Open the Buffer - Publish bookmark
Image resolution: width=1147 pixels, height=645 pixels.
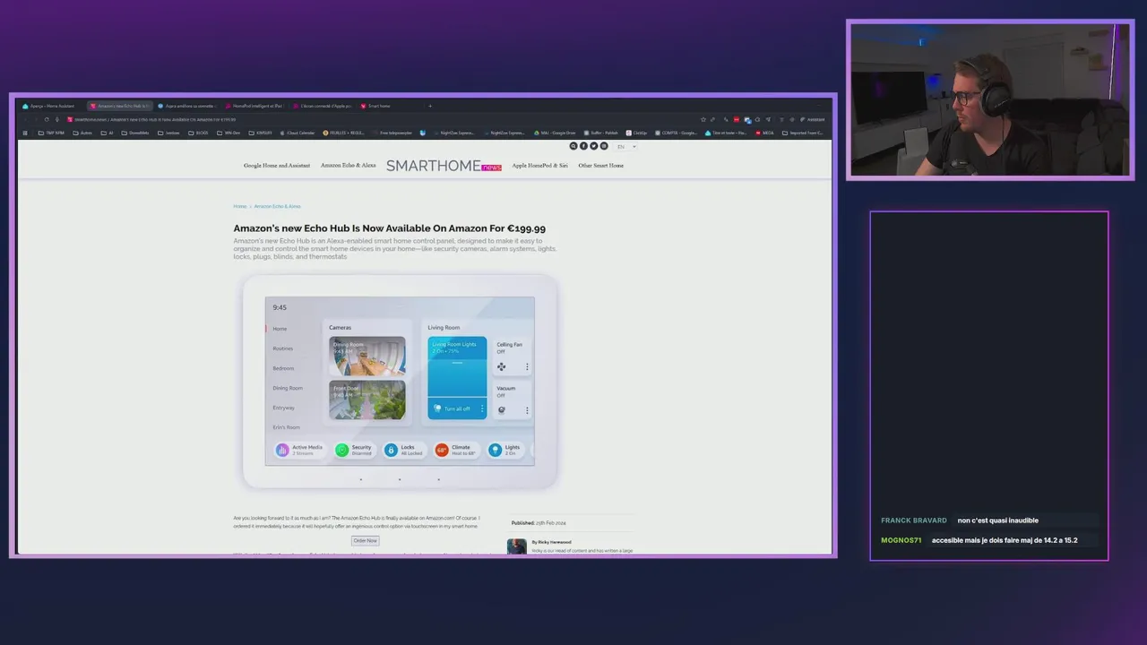pos(600,133)
